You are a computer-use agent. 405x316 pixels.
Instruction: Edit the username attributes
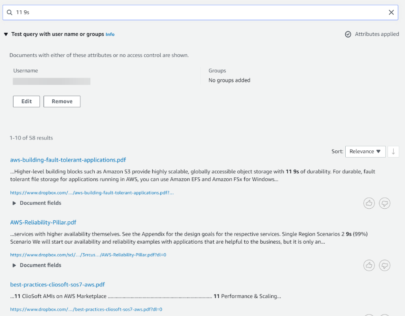26,101
